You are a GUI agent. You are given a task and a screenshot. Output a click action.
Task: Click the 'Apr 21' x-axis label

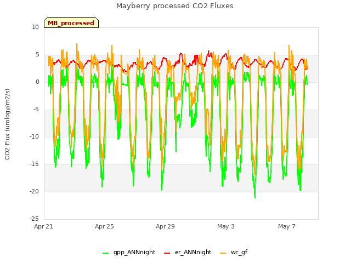pos(43,226)
